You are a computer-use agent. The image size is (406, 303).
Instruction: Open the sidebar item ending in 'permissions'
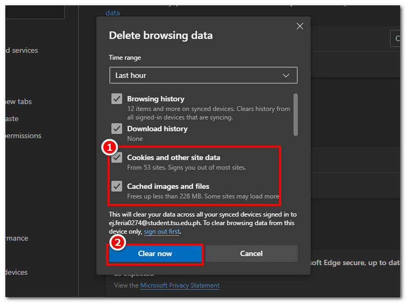coord(23,136)
